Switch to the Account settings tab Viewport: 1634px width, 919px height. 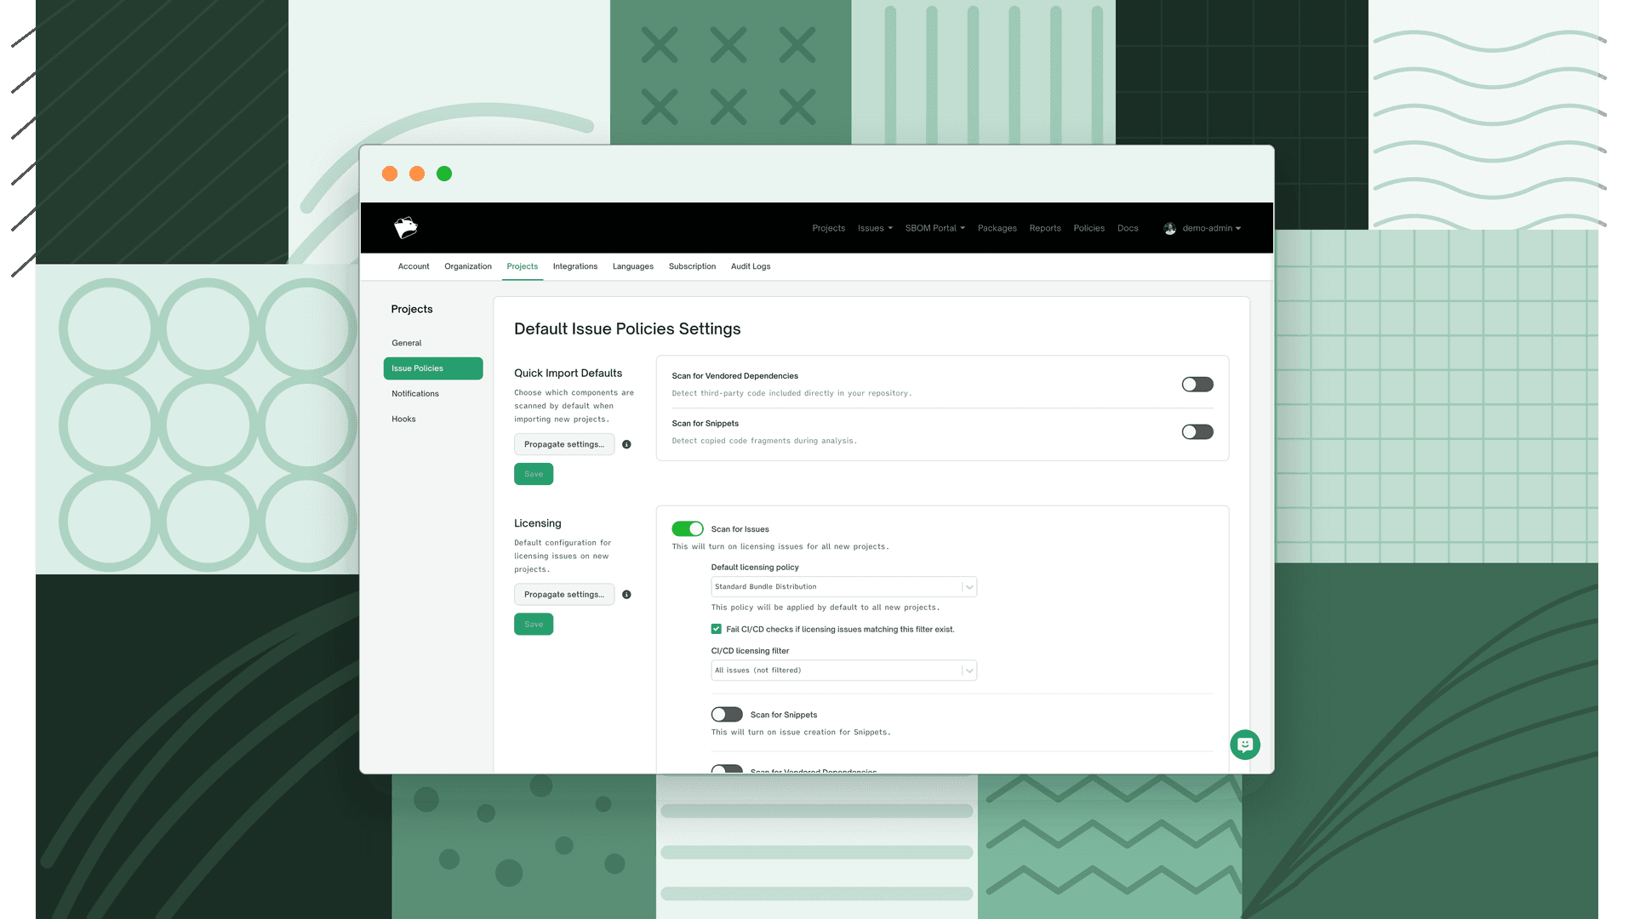414,266
